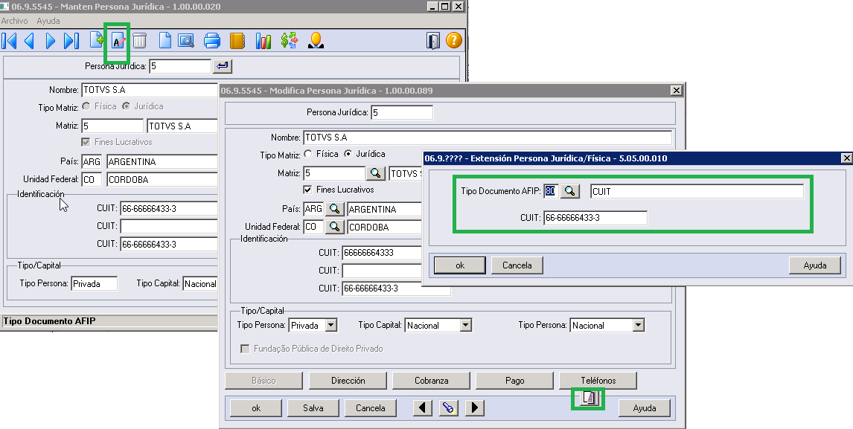Switch to the Teléfonos tab button
Screen dimensions: 853x429
coord(598,381)
